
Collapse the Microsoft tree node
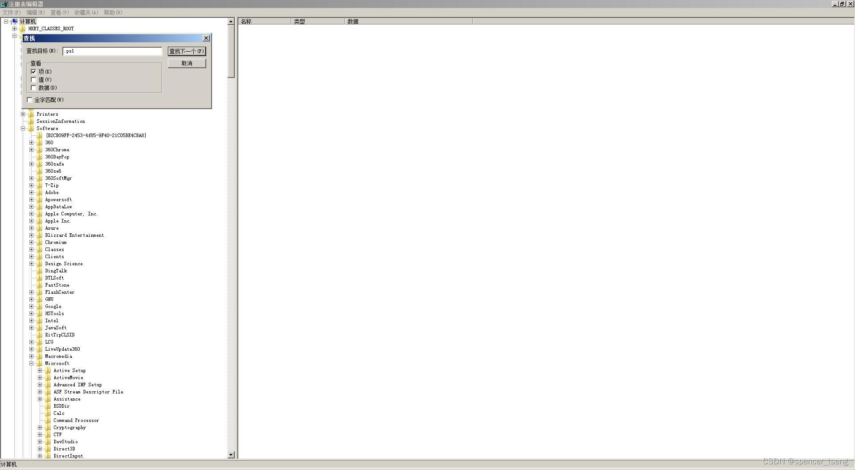[31, 363]
